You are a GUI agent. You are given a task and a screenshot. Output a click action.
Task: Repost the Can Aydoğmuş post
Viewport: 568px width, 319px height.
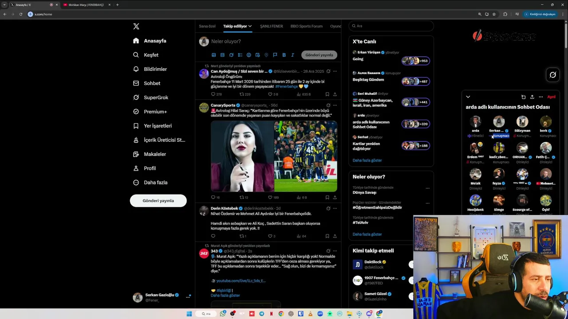(245, 94)
